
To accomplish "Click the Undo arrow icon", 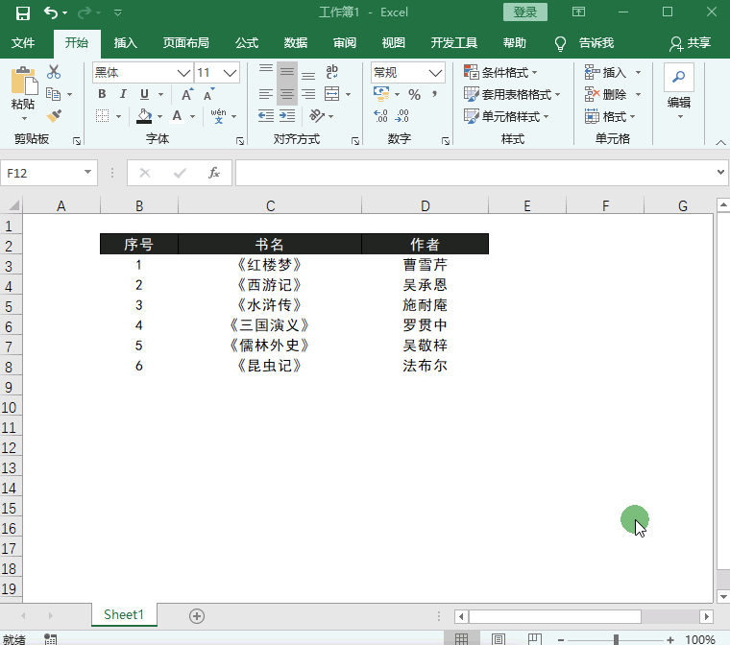I will [x=51, y=12].
